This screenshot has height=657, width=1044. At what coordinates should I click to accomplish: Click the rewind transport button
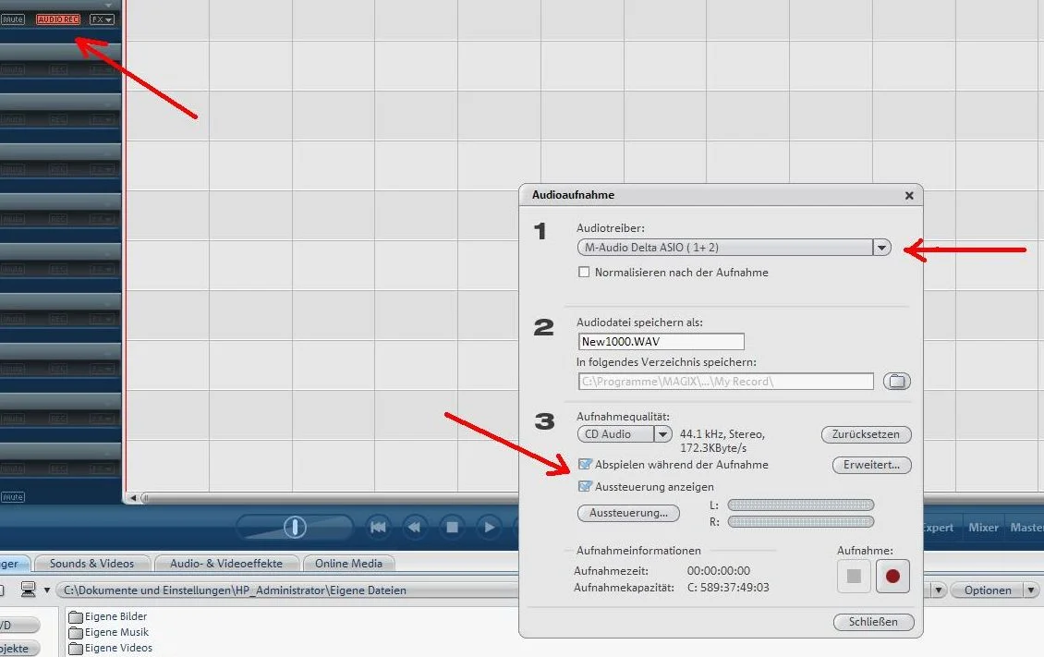click(415, 528)
